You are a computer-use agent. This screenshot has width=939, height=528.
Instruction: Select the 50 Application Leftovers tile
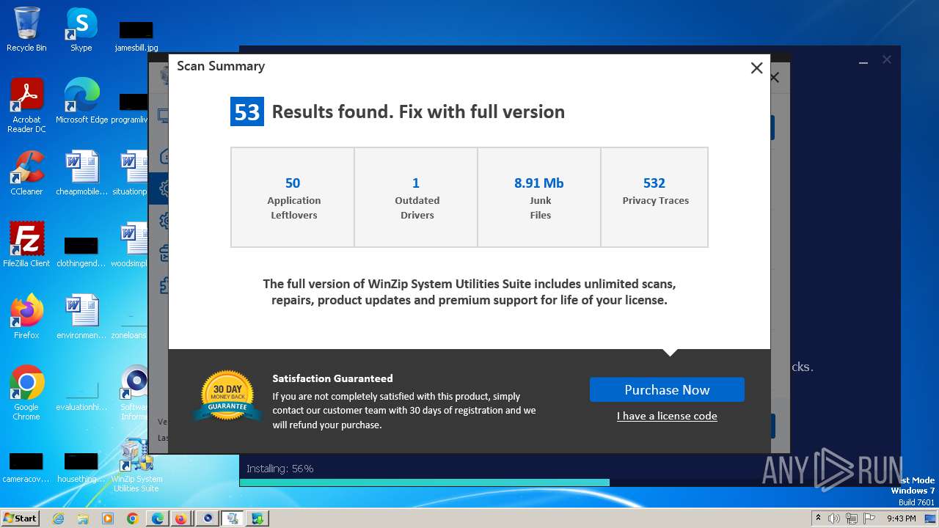tap(293, 197)
